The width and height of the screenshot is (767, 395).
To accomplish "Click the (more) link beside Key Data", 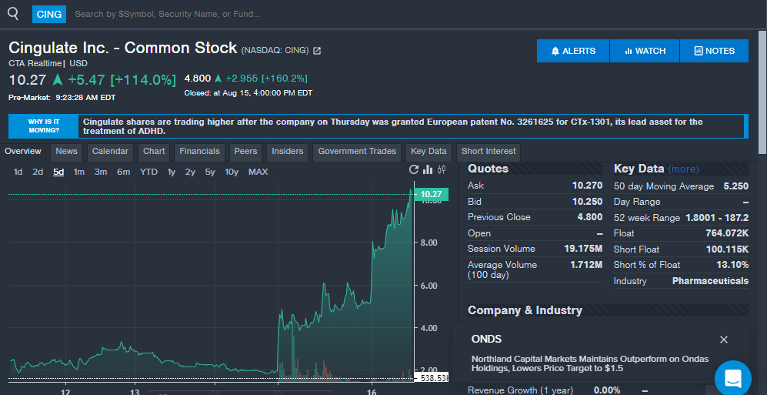I will [x=683, y=169].
